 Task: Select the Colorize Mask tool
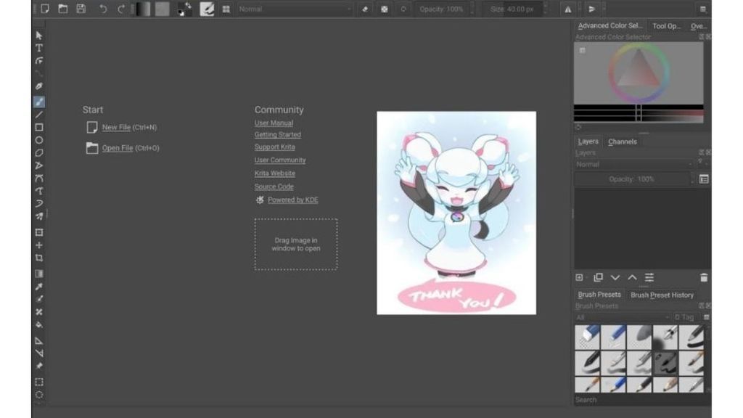39,299
